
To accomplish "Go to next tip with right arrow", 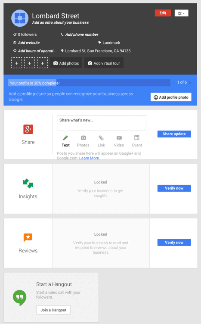I will (190, 83).
